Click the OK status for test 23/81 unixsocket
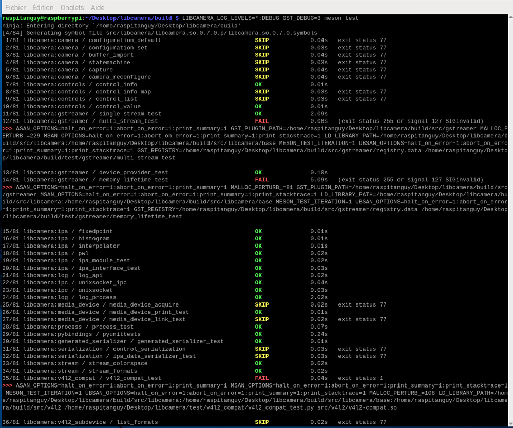The image size is (513, 428). coord(258,290)
